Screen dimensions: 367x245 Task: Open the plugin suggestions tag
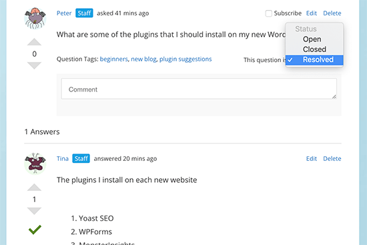click(x=186, y=59)
